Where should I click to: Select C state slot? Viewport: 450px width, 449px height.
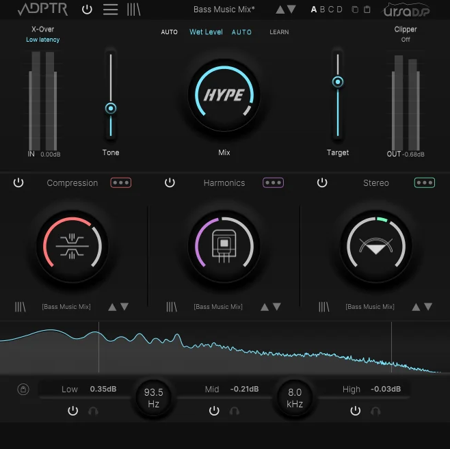[x=331, y=10]
